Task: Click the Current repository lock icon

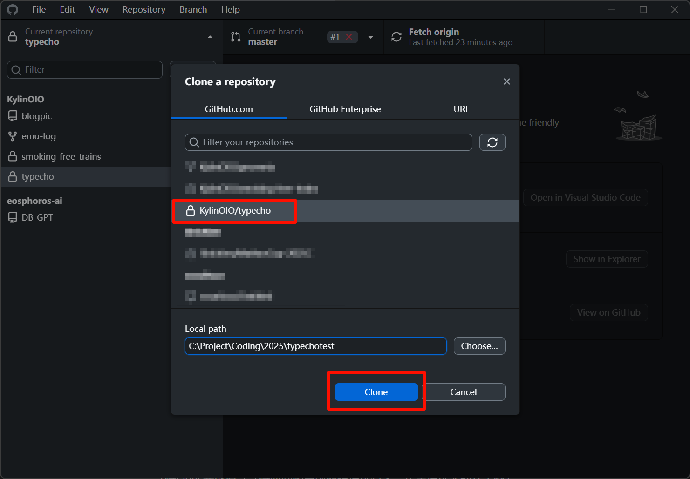Action: [13, 37]
